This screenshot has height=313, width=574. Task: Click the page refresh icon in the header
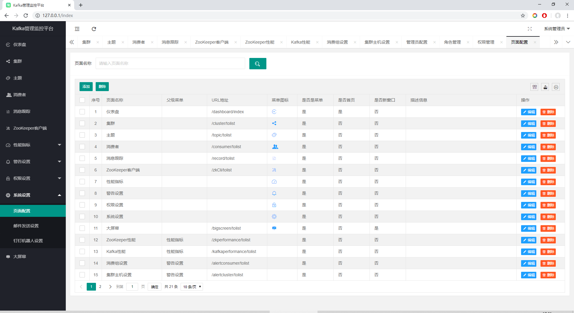pos(94,29)
